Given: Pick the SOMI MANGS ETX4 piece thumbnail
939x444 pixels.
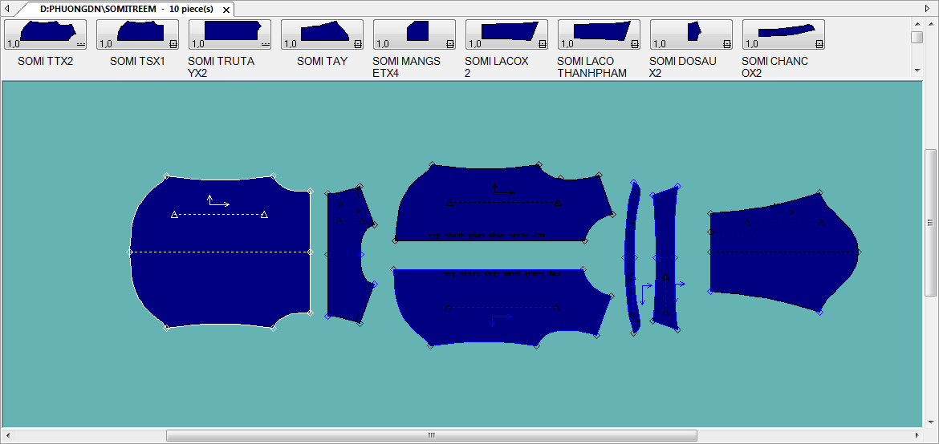Looking at the screenshot, I should (x=414, y=34).
